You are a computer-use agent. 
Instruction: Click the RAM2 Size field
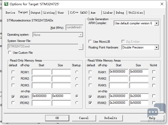point(139,79)
